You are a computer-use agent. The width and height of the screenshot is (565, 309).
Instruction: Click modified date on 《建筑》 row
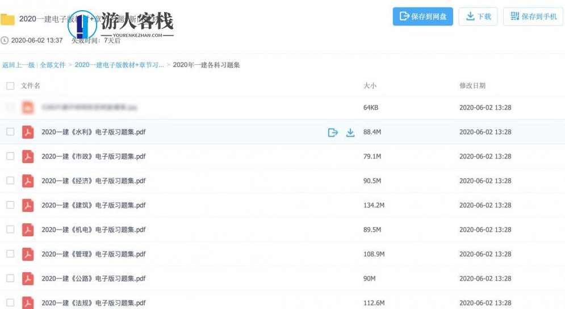(486, 205)
